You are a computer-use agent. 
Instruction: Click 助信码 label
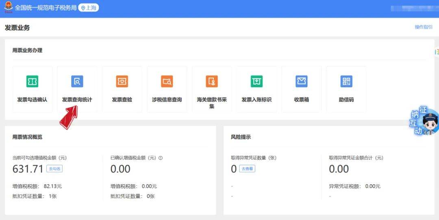point(346,99)
